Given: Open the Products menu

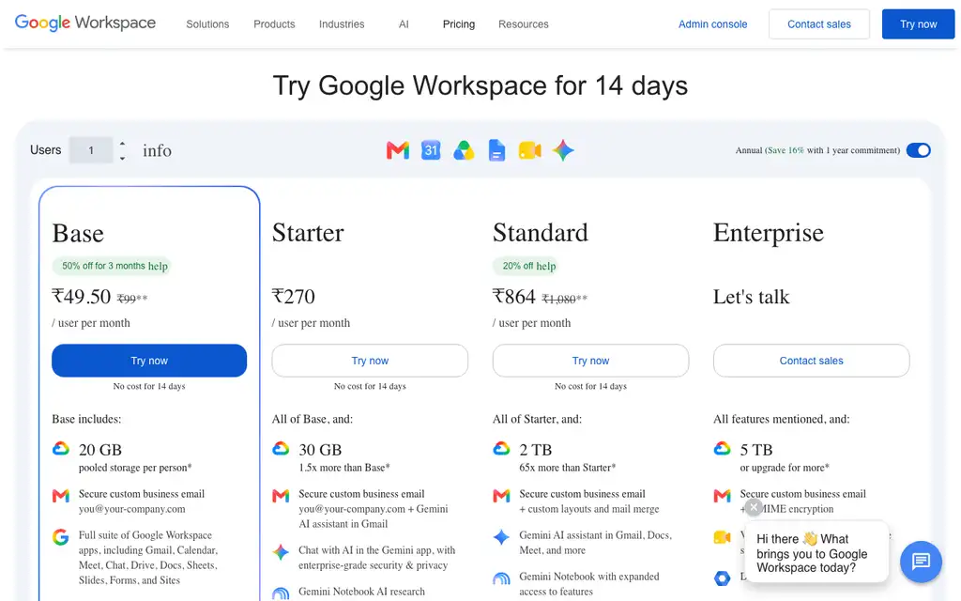Looking at the screenshot, I should pos(274,23).
